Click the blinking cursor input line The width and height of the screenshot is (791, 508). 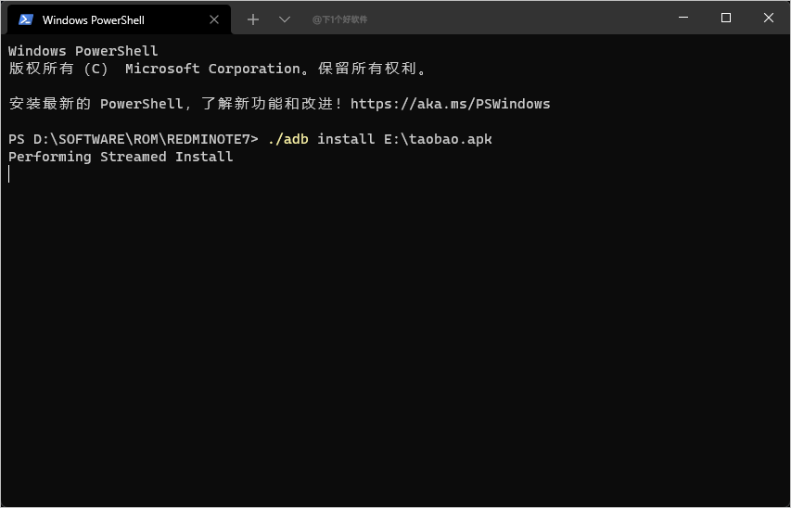pyautogui.click(x=9, y=174)
